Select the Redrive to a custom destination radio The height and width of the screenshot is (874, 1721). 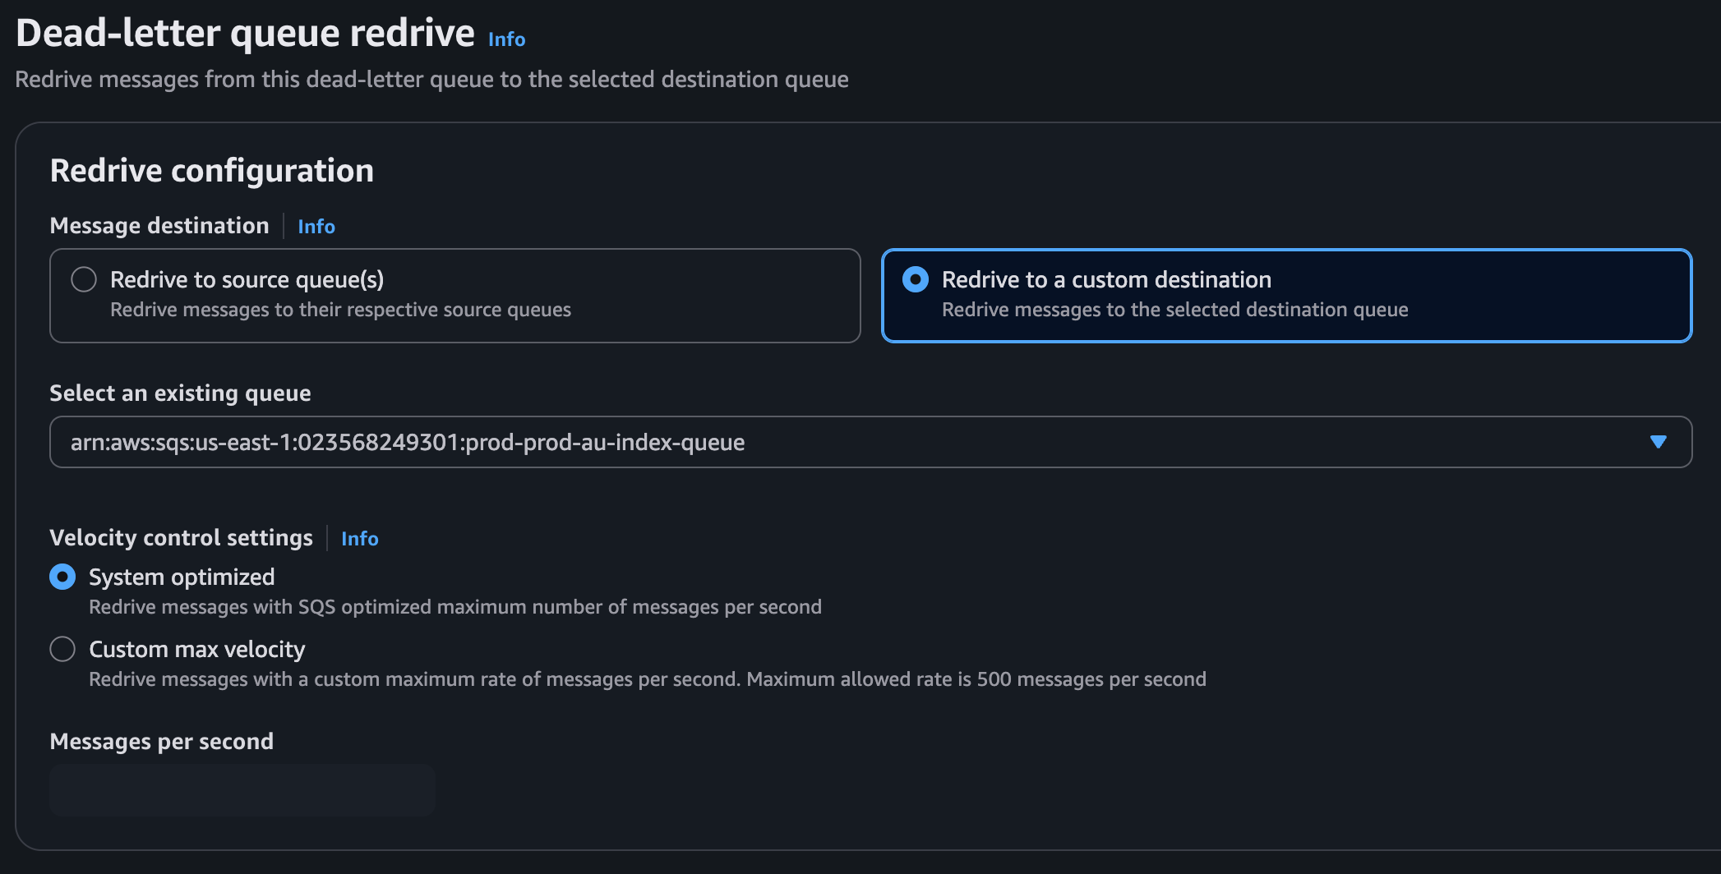click(916, 279)
